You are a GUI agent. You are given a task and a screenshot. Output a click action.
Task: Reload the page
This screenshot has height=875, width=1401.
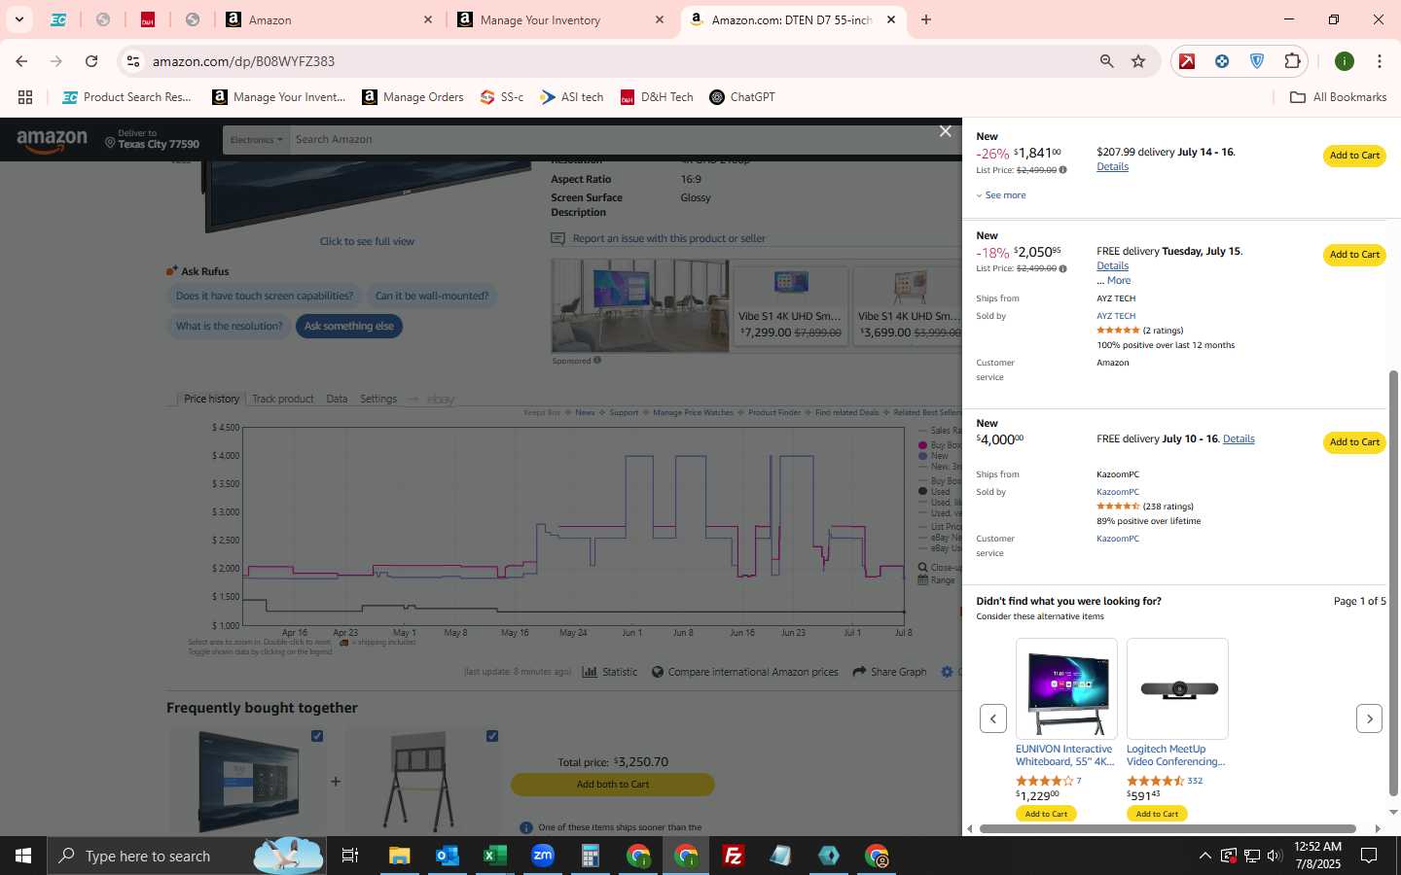(x=91, y=61)
